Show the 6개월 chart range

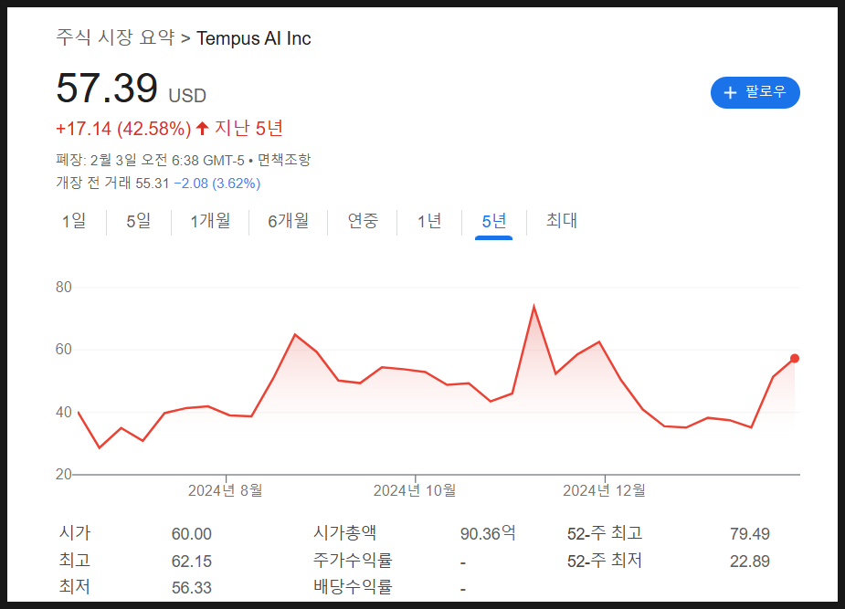[x=289, y=221]
